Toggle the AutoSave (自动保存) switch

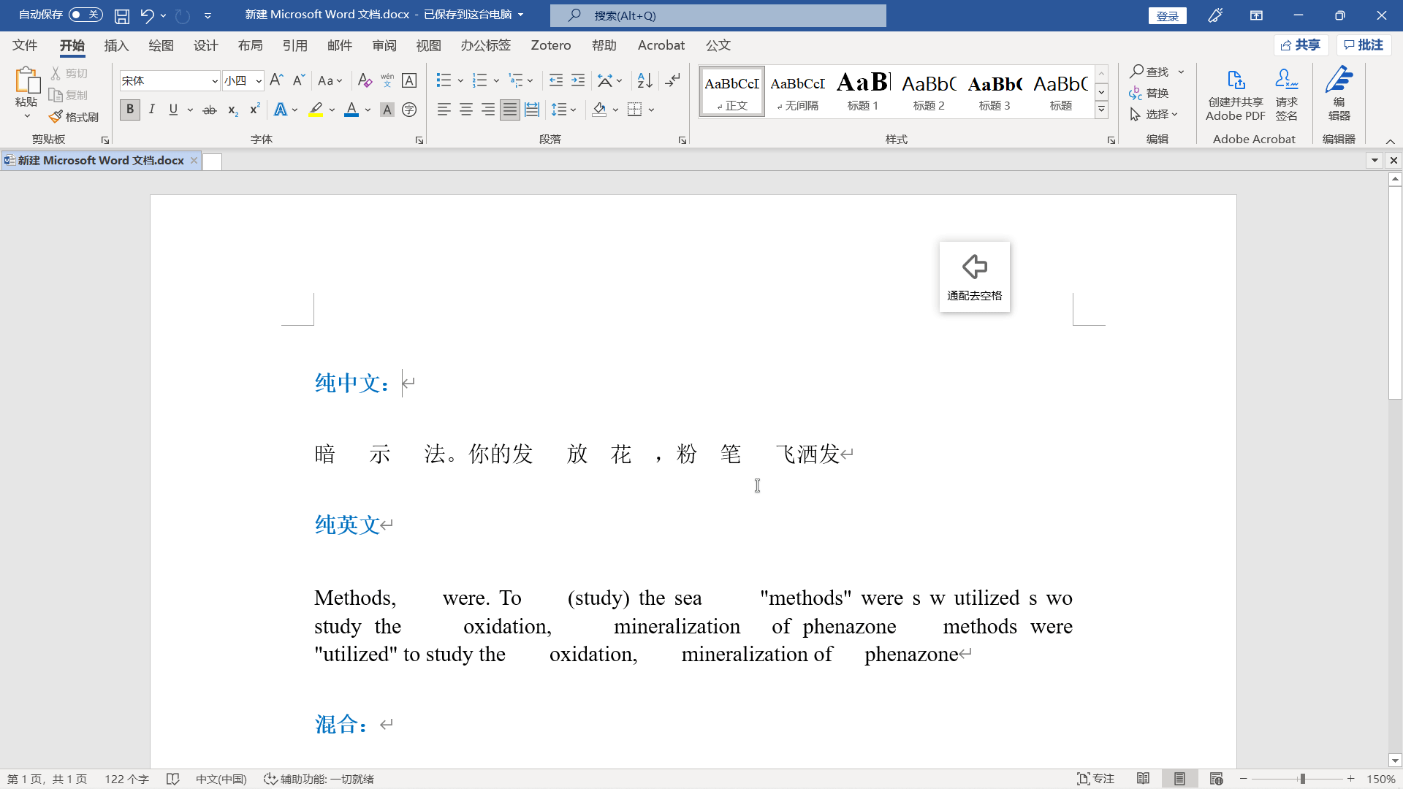pyautogui.click(x=85, y=15)
